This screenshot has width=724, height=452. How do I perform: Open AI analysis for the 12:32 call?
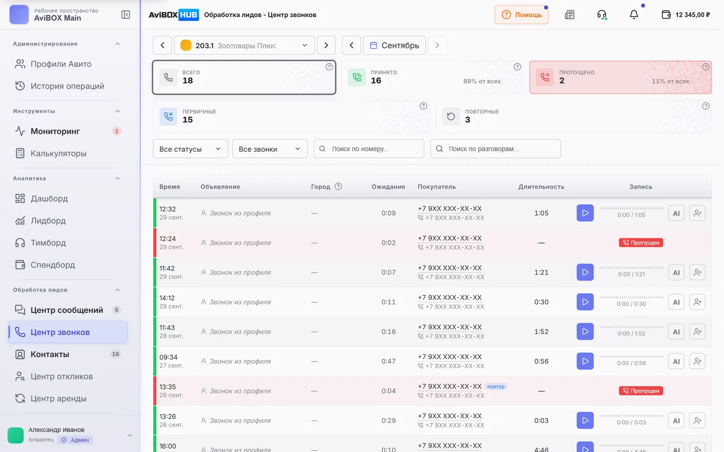point(676,213)
